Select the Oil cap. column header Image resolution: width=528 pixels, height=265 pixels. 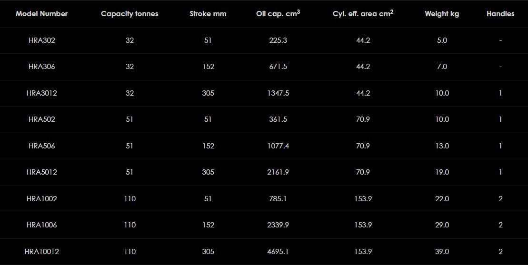[x=278, y=14]
